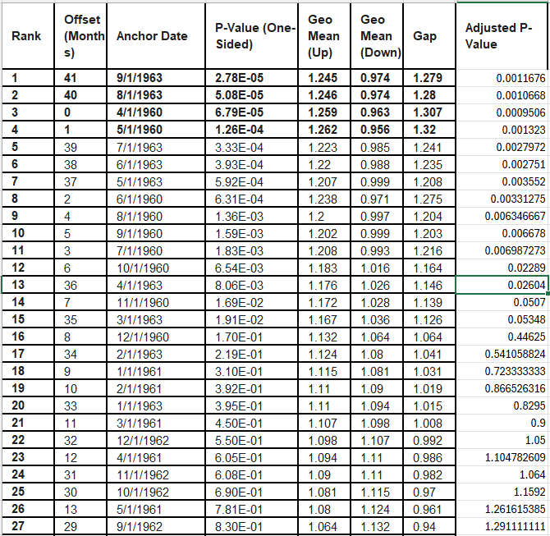Select the Anchor Date header cell
The width and height of the screenshot is (550, 536).
coord(156,36)
